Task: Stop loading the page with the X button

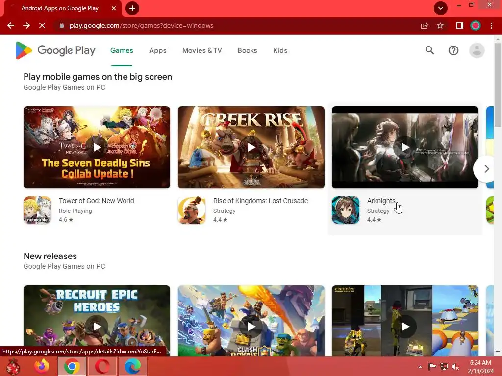Action: pos(42,25)
